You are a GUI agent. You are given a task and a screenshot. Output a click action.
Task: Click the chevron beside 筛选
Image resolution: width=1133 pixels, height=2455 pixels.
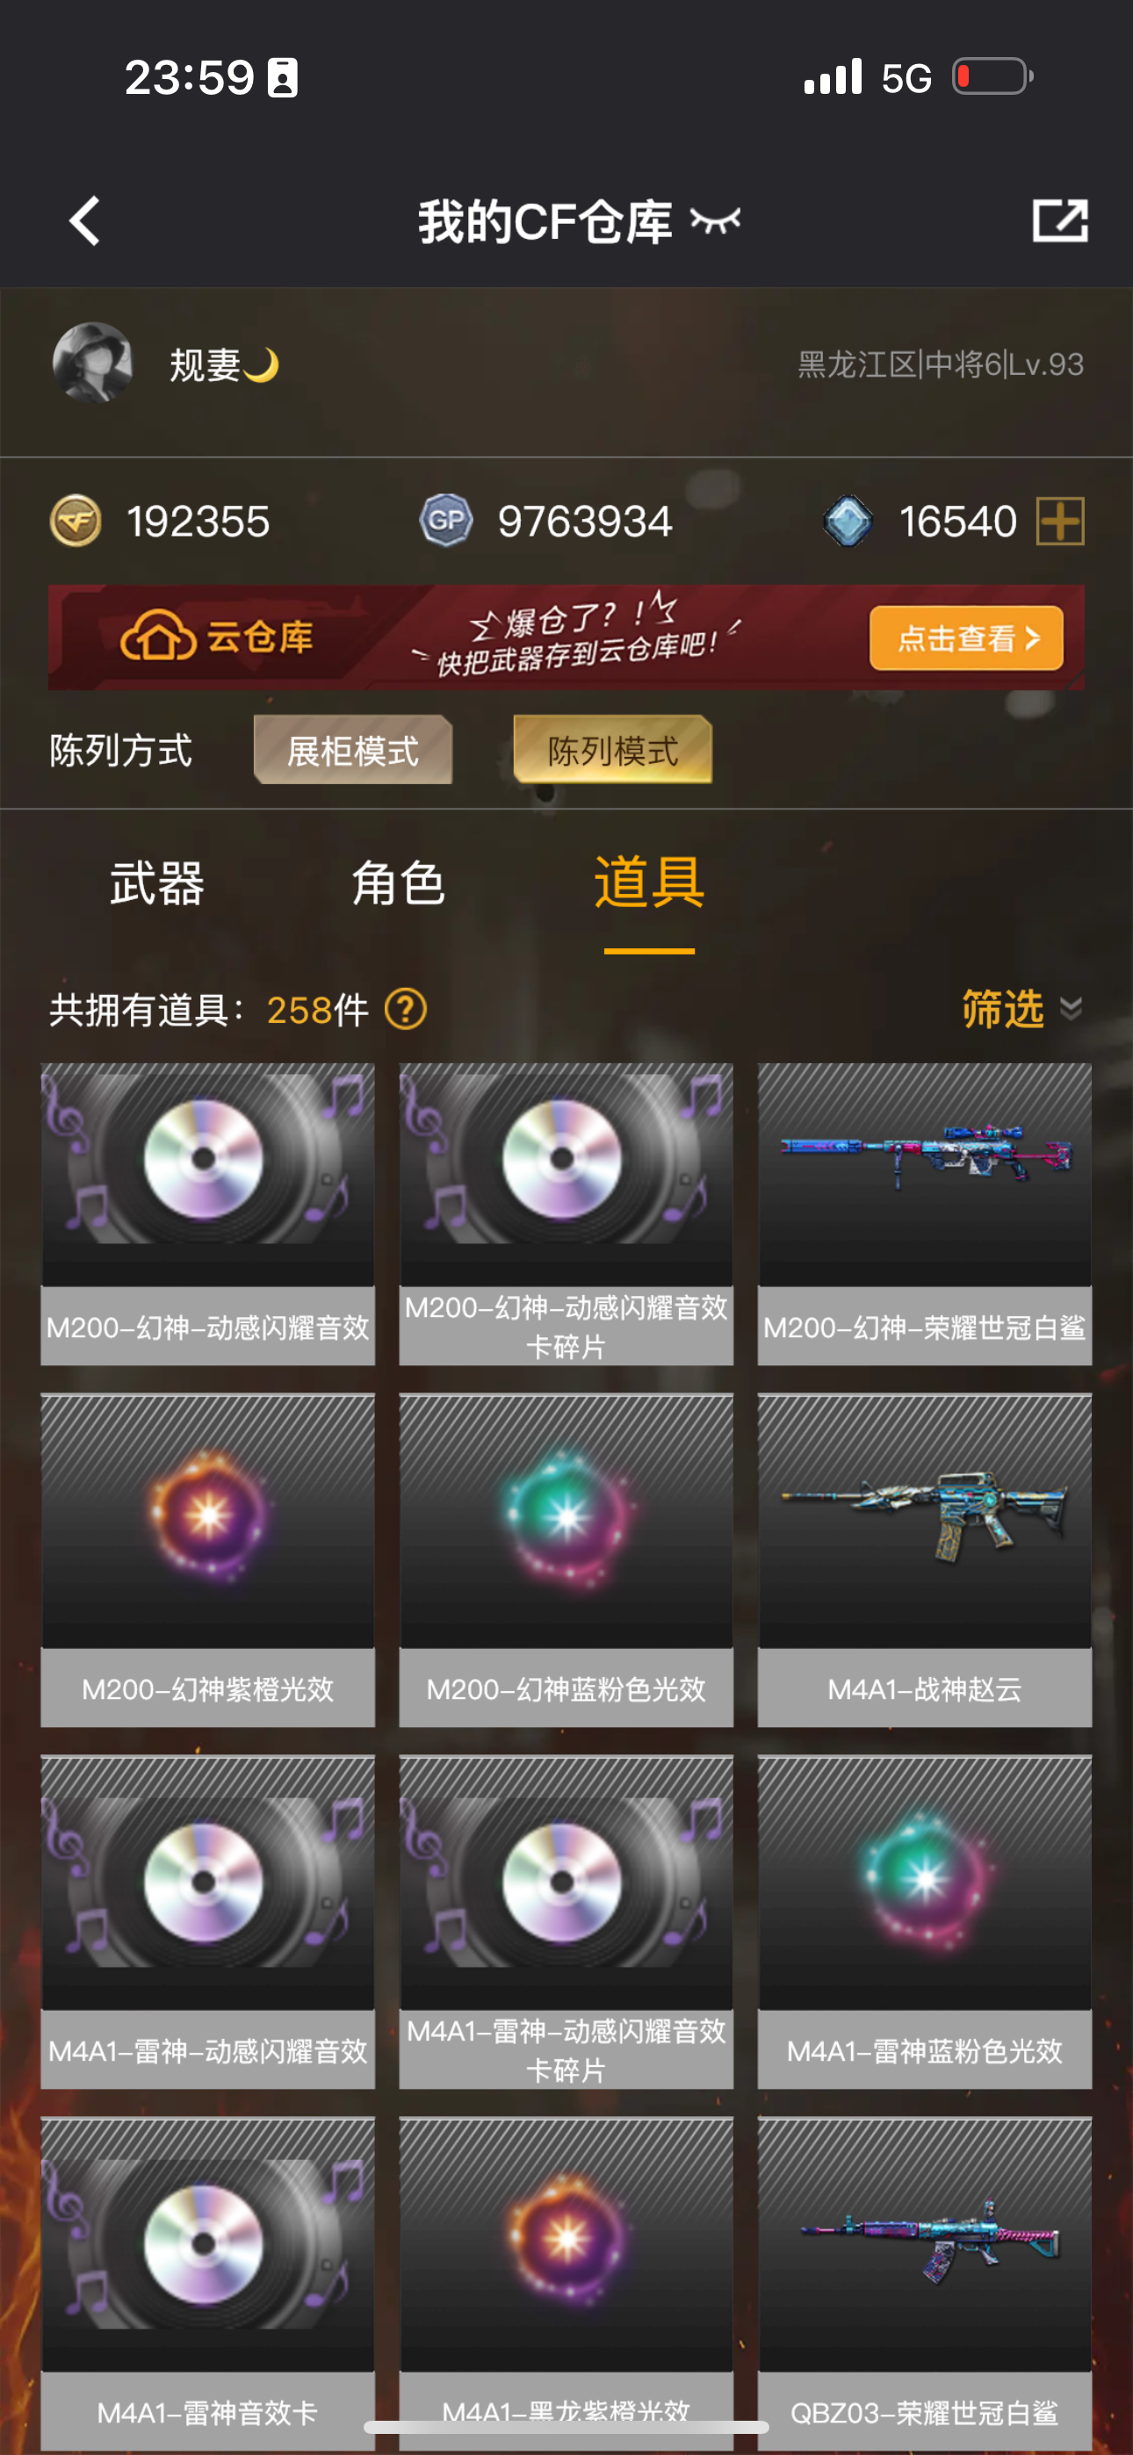[1071, 1009]
